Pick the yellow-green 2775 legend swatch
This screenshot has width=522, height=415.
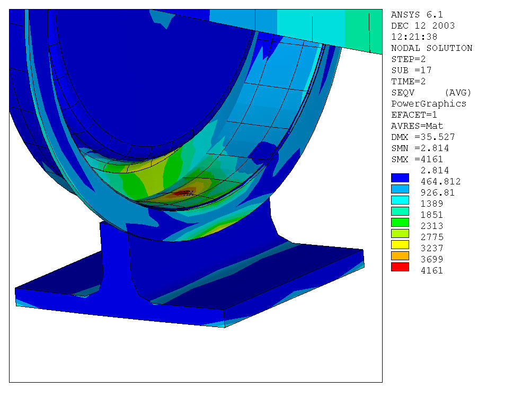pyautogui.click(x=400, y=233)
